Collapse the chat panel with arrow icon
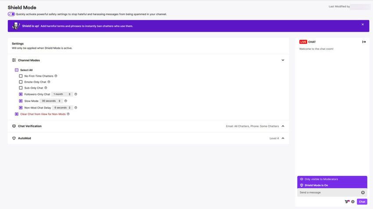Screen dimensions: 373x209 tap(364, 42)
